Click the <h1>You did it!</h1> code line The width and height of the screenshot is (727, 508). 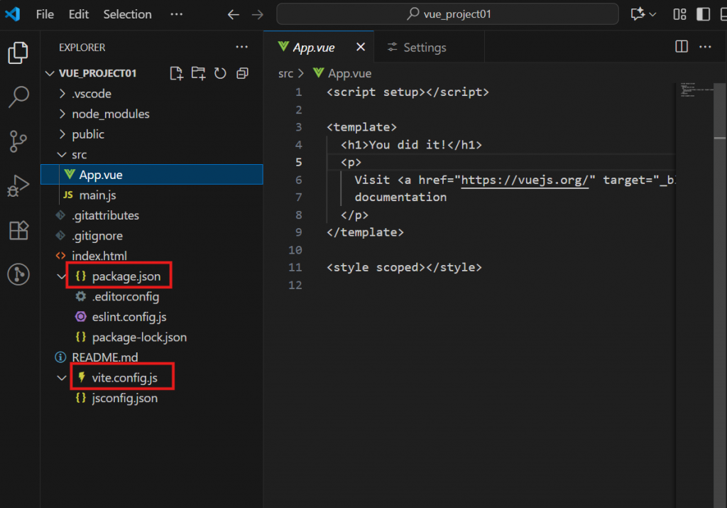(x=411, y=145)
